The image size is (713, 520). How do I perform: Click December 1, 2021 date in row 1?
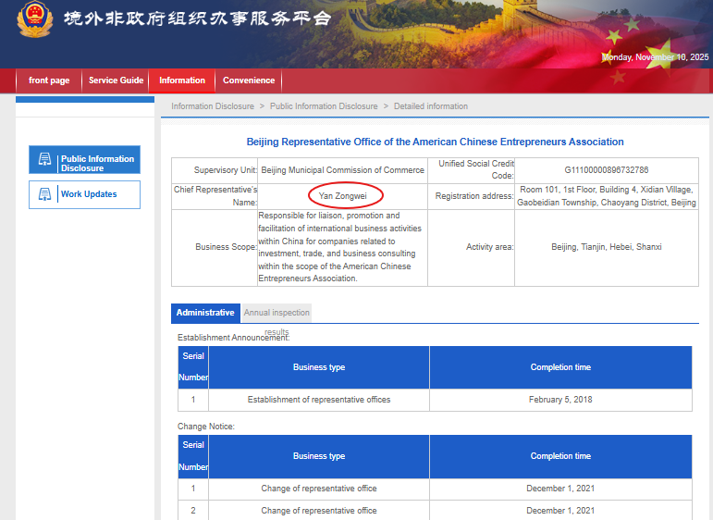point(560,489)
